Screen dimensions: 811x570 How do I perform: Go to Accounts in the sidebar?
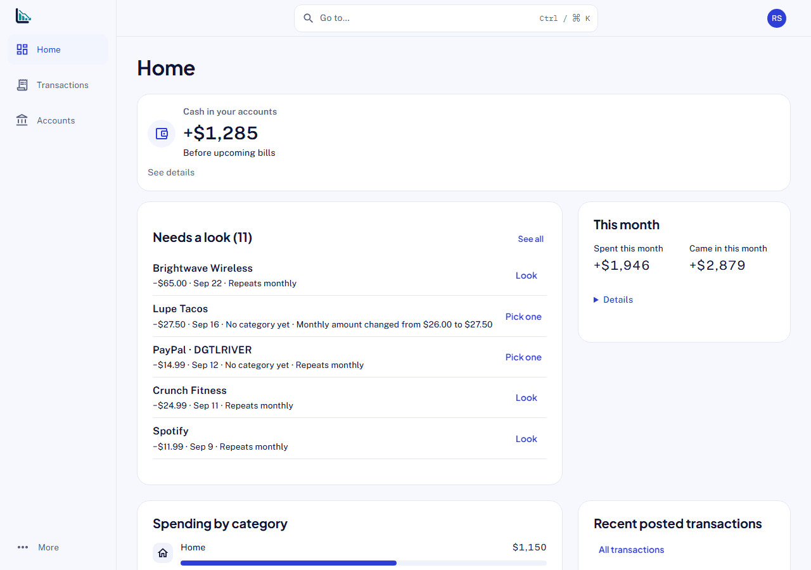tap(58, 120)
